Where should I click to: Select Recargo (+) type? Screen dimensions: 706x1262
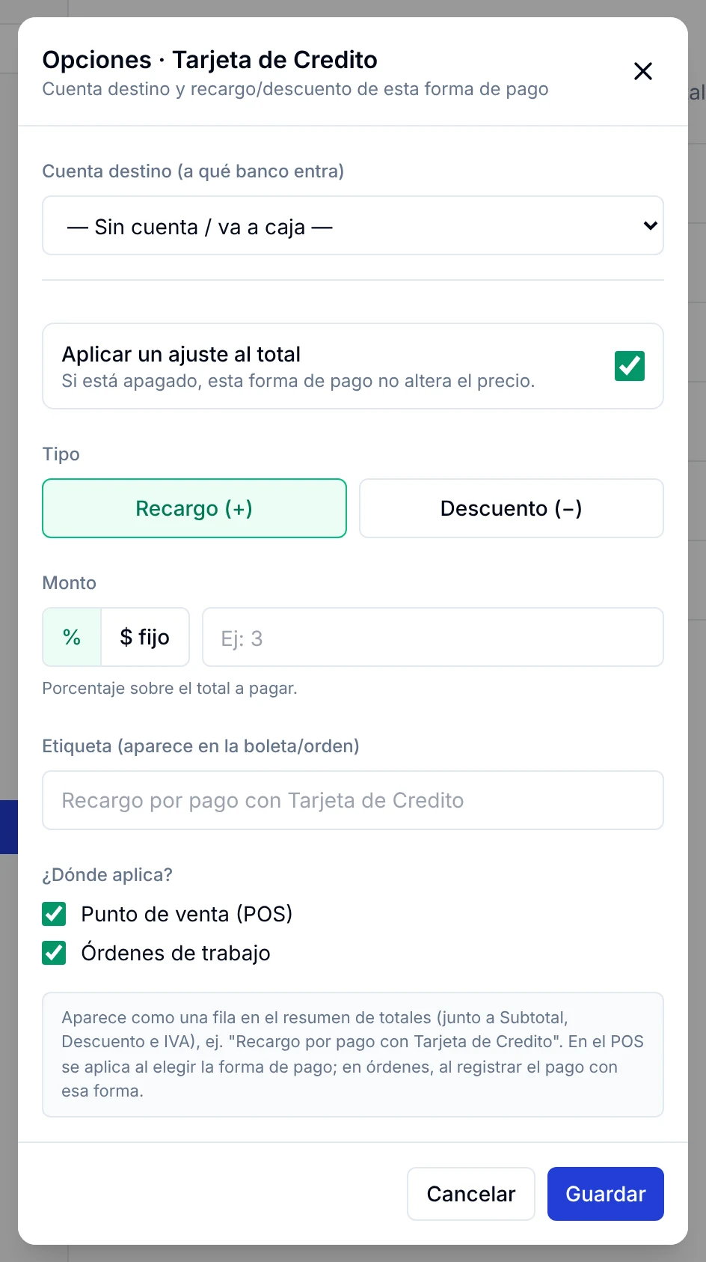pos(194,508)
